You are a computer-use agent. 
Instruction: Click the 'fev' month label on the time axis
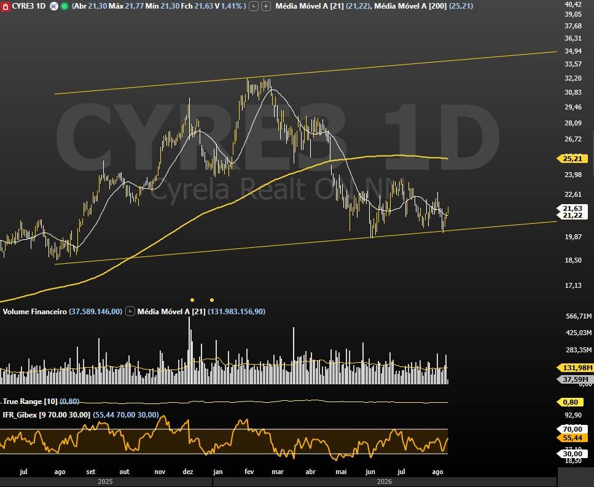(x=249, y=472)
